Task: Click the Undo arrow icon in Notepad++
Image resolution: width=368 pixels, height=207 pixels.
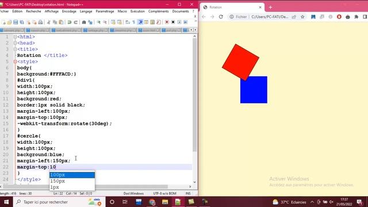Action: (69, 22)
